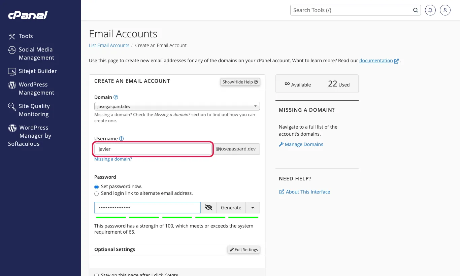Open the documentation link
460x276 pixels.
(379, 61)
